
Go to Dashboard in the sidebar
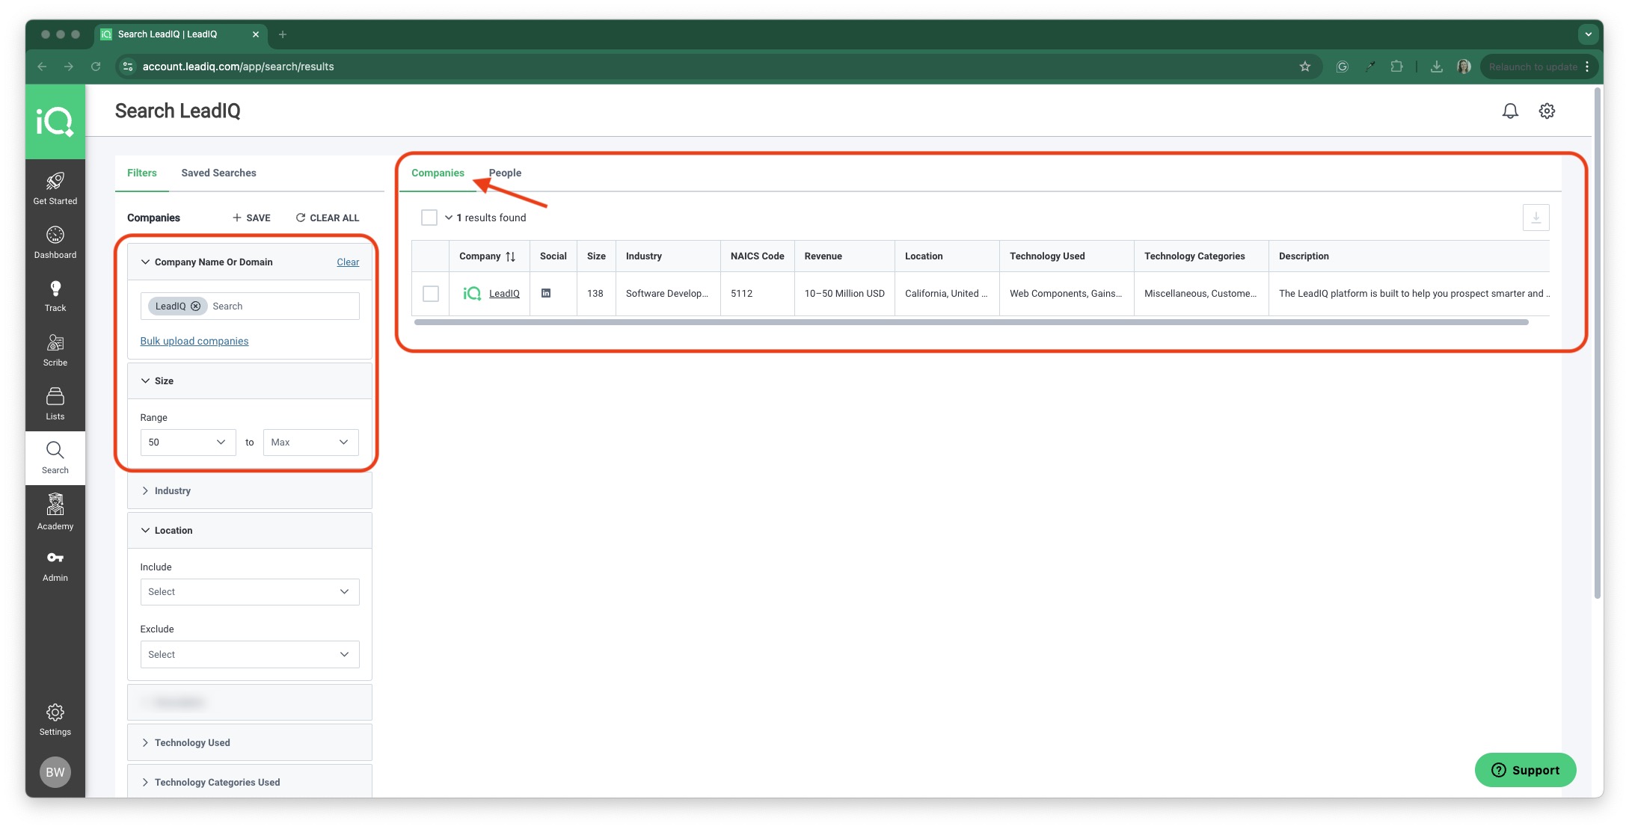pos(55,243)
